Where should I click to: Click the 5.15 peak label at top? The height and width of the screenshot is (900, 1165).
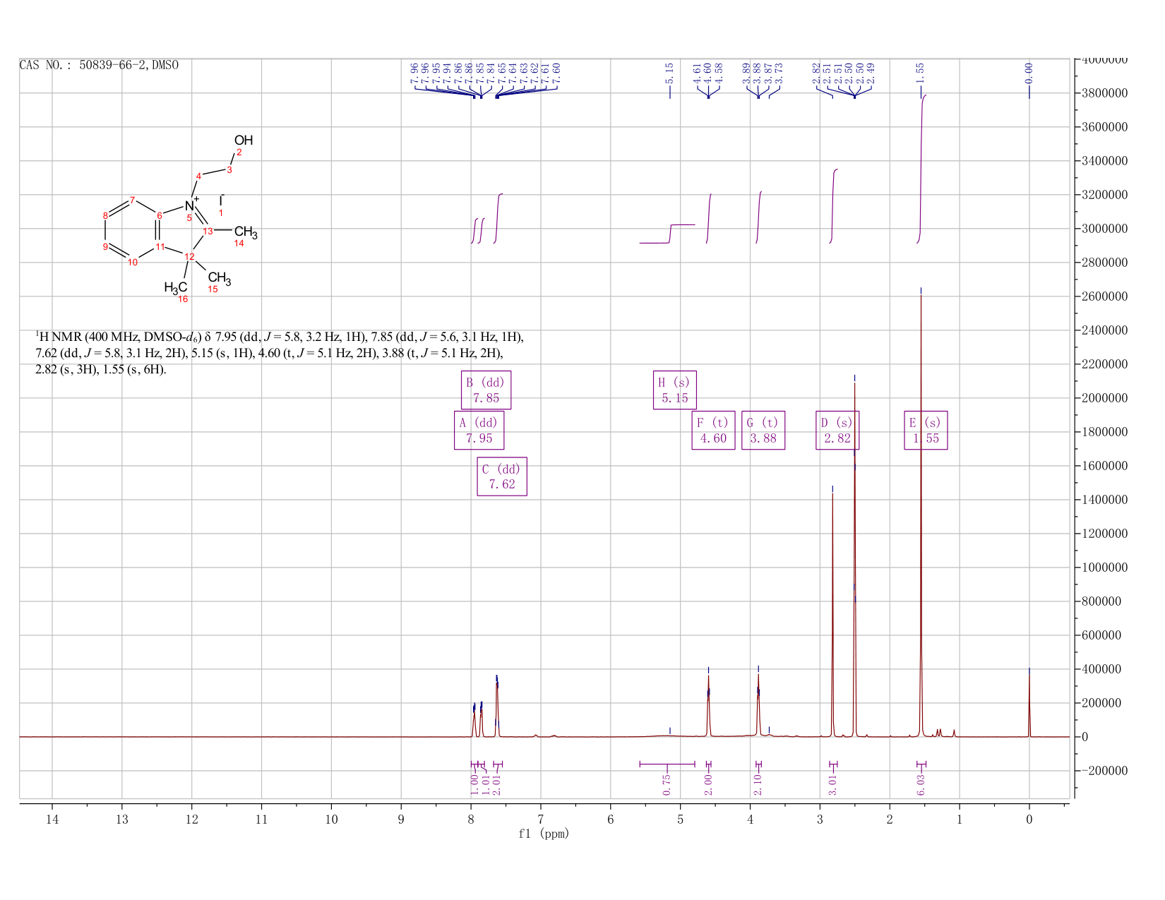(x=670, y=73)
